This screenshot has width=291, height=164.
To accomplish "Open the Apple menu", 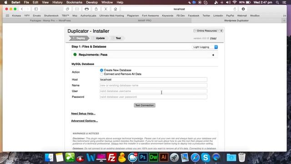I will pyautogui.click(x=6, y=2).
